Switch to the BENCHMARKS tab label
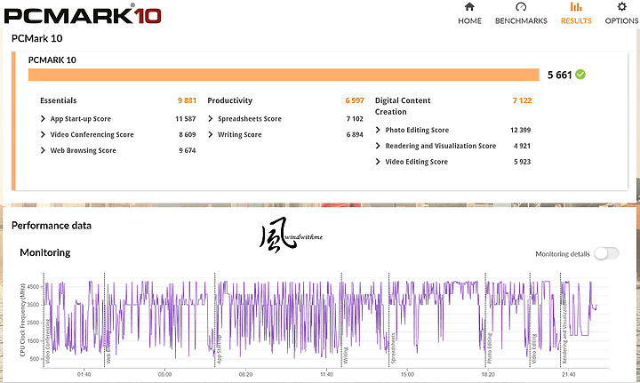 tap(521, 20)
